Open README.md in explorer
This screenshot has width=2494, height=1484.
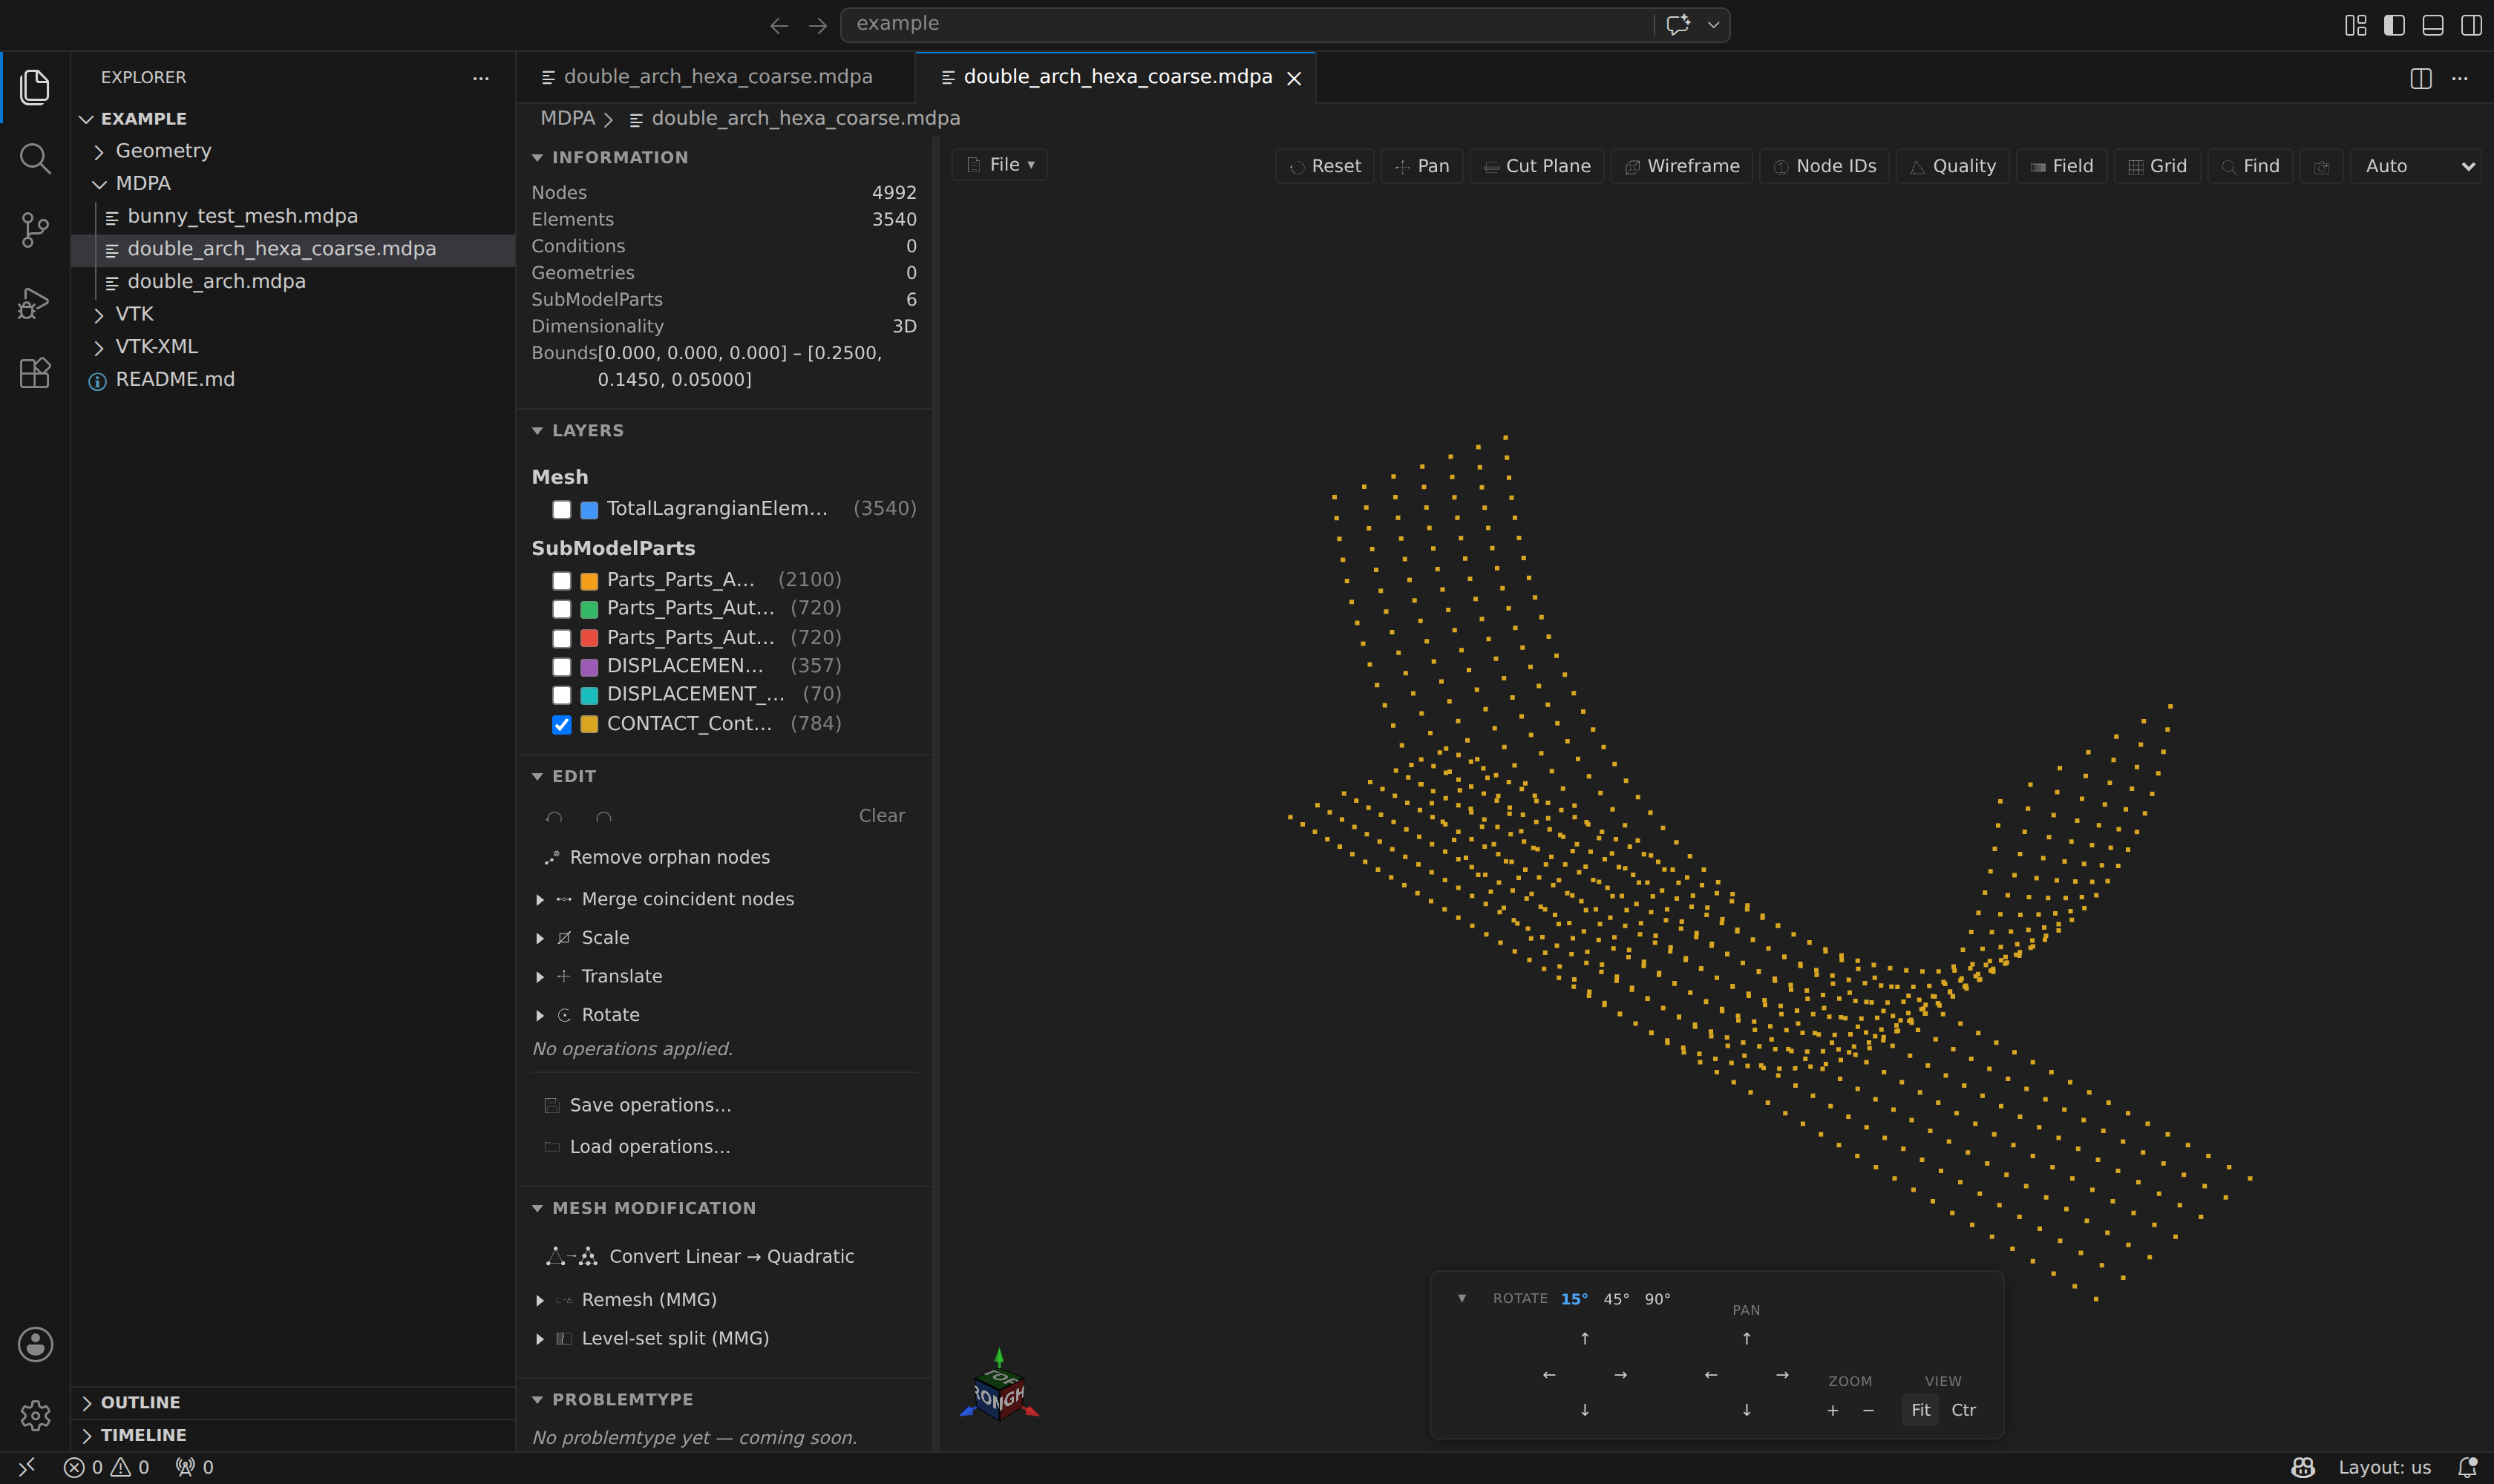175,379
